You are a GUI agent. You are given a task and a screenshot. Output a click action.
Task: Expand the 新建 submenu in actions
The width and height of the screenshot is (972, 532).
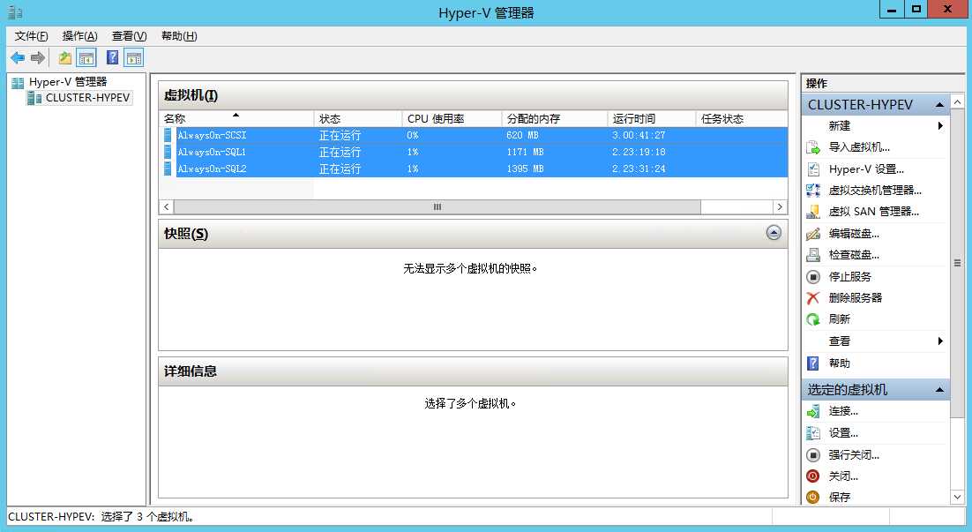coord(940,126)
